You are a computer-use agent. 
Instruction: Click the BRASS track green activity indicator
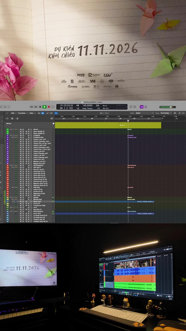(x=53, y=198)
